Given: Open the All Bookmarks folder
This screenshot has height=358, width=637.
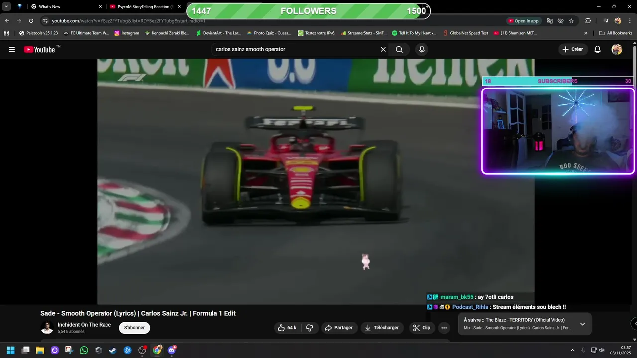Looking at the screenshot, I should 616,33.
